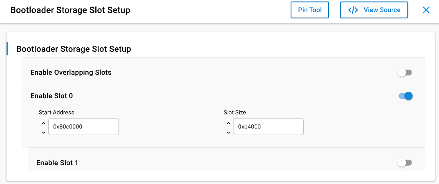
Task: Focus the Start Address input field
Action: pyautogui.click(x=83, y=127)
